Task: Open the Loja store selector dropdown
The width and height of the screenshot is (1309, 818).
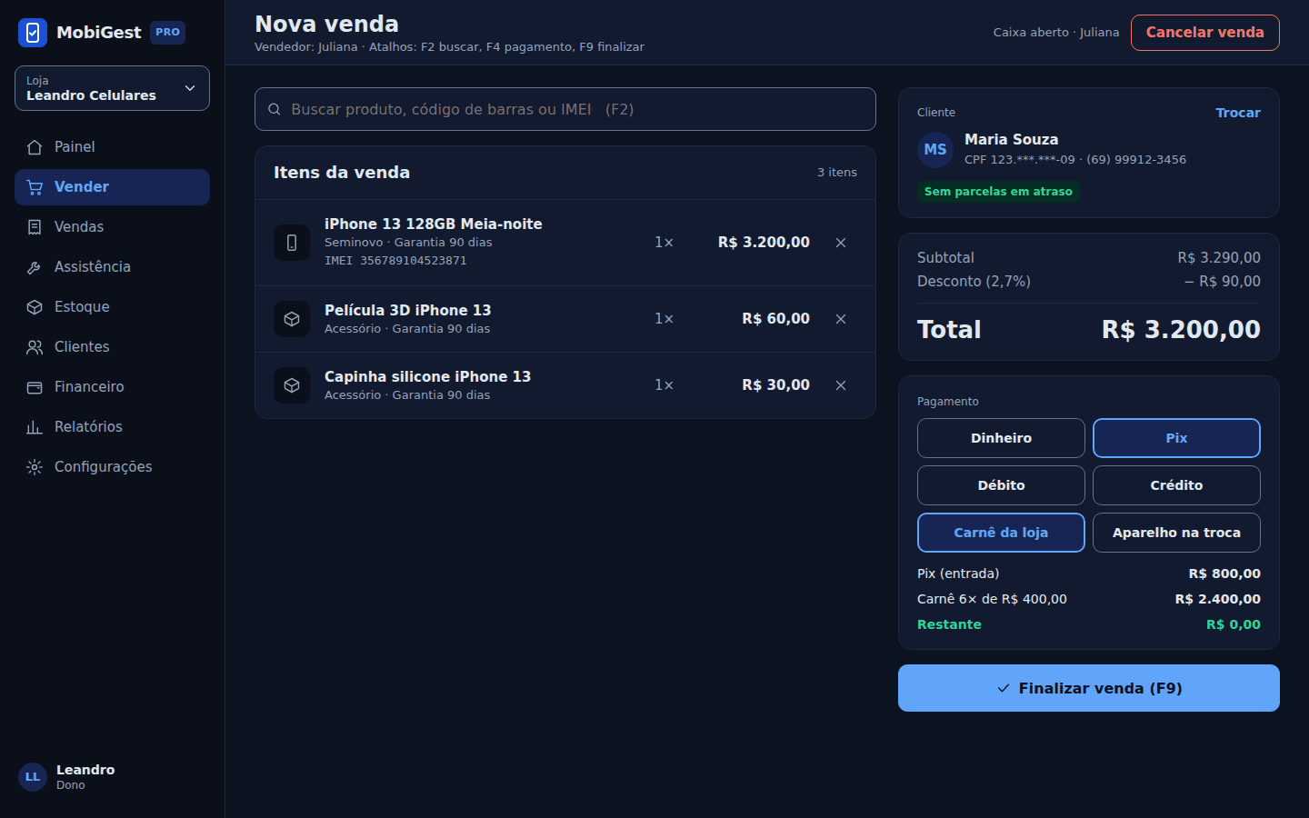Action: 112,88
